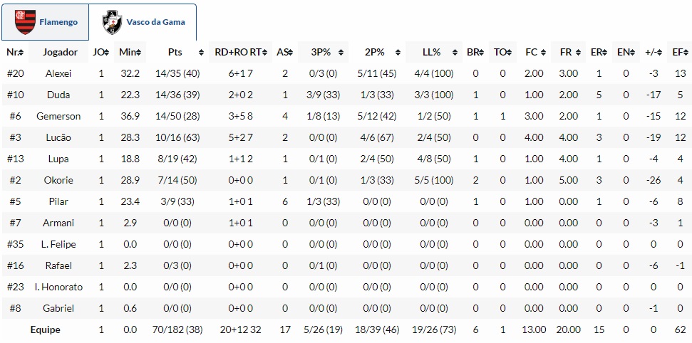Sort by AS column arrows
The width and height of the screenshot is (692, 343).
tap(291, 53)
